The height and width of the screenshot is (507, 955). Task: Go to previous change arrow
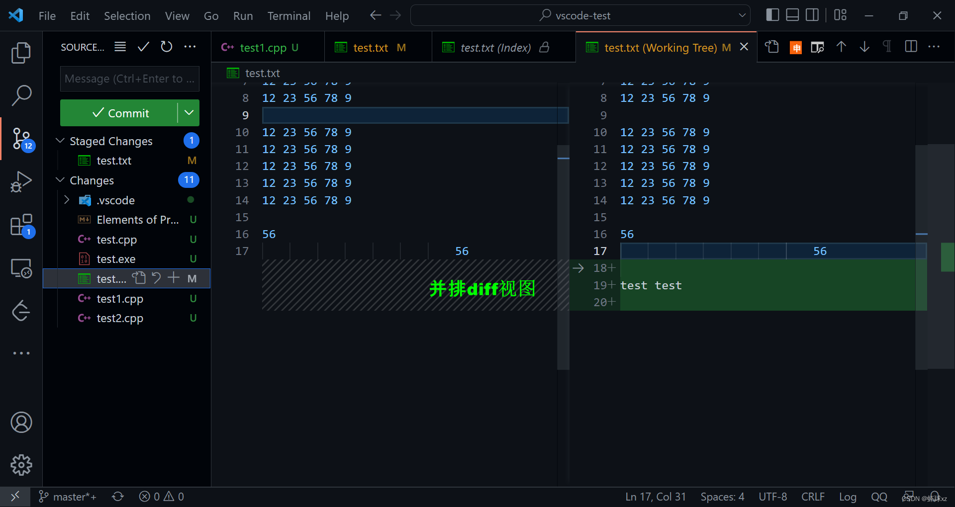[841, 47]
